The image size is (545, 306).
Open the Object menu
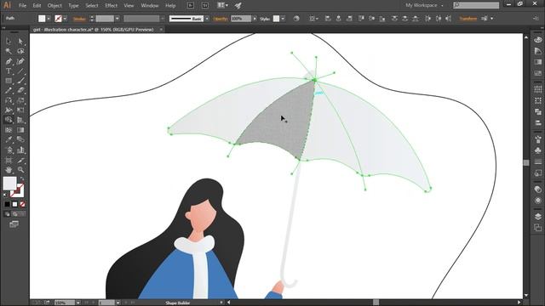tap(54, 6)
